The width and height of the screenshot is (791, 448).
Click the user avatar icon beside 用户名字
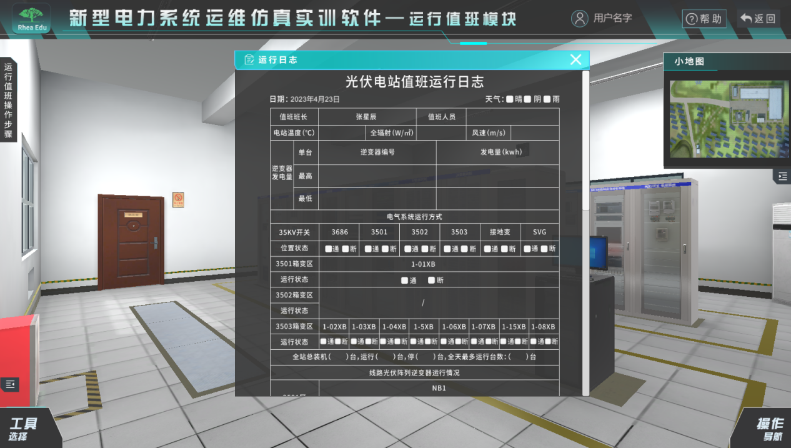pos(579,18)
